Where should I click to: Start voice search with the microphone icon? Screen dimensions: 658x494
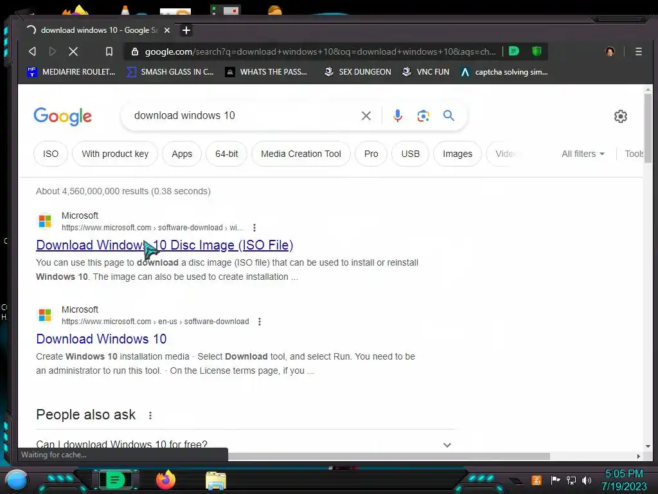click(x=397, y=116)
